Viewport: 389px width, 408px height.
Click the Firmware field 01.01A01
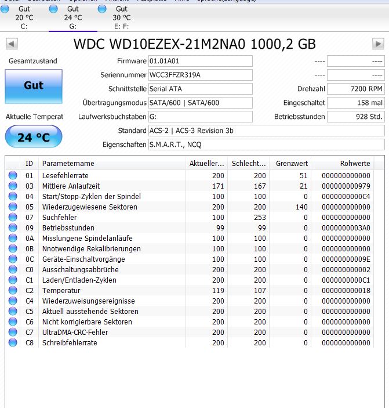coord(201,61)
